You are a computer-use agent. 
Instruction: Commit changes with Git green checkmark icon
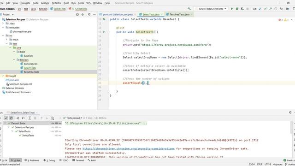click(265, 9)
